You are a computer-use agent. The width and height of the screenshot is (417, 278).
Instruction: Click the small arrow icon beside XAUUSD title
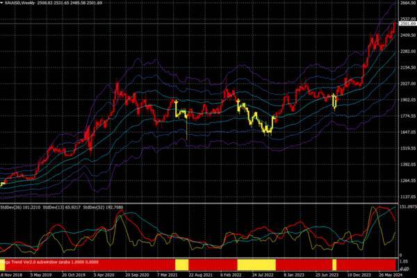(3, 4)
